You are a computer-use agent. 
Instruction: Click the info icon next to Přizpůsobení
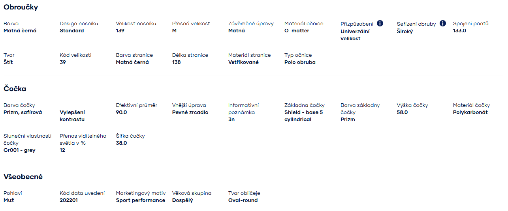click(380, 23)
